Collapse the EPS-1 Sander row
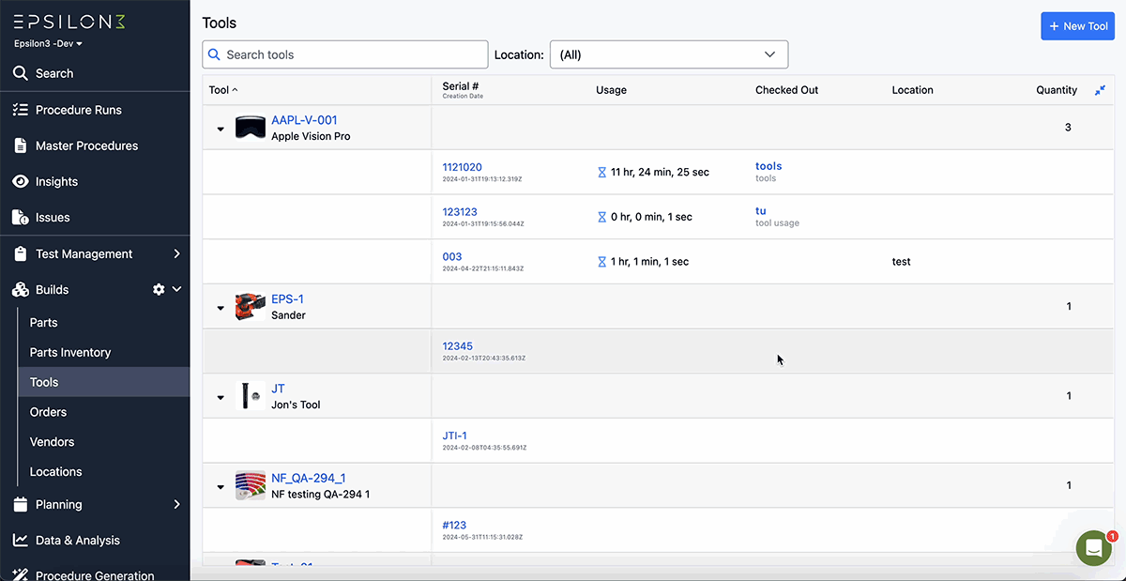Screen dimensions: 1126x581 [220, 306]
